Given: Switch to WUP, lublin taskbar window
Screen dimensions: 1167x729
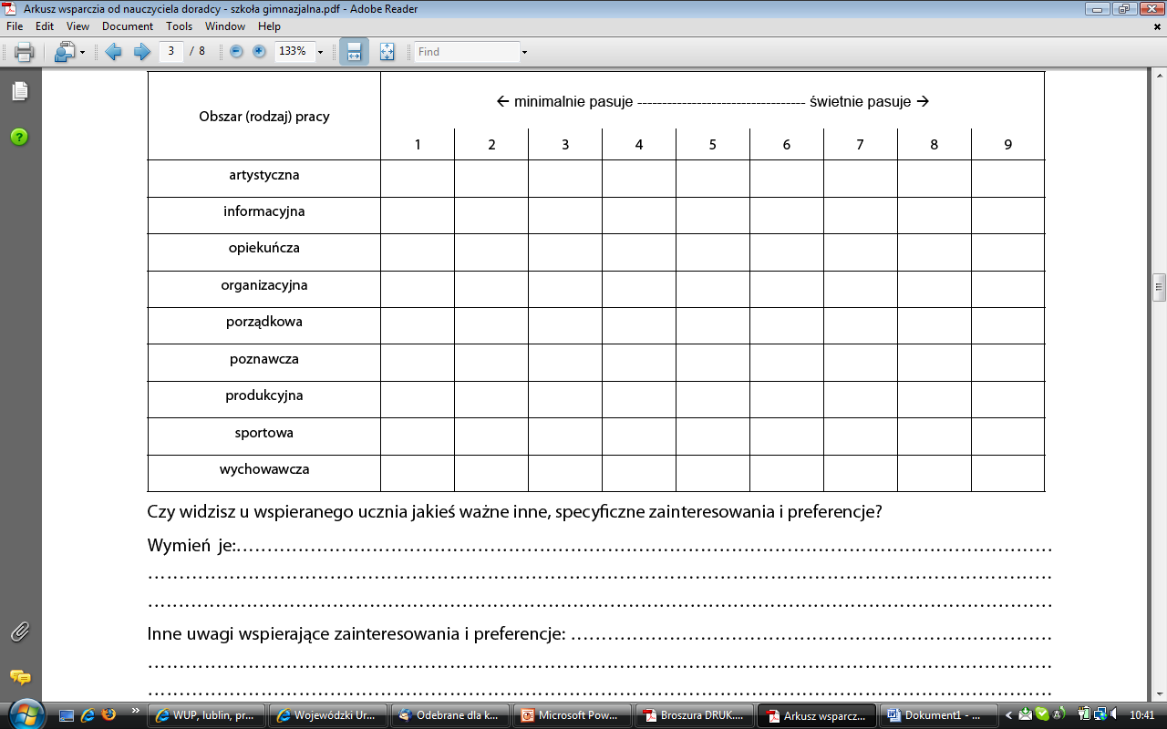Looking at the screenshot, I should point(208,715).
